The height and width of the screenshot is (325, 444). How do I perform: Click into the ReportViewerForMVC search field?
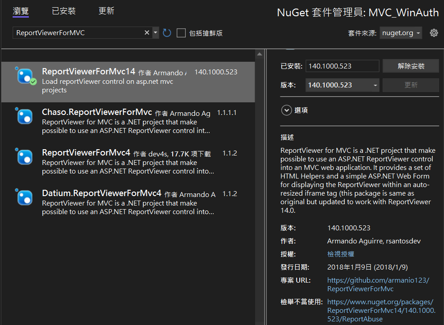coord(77,33)
